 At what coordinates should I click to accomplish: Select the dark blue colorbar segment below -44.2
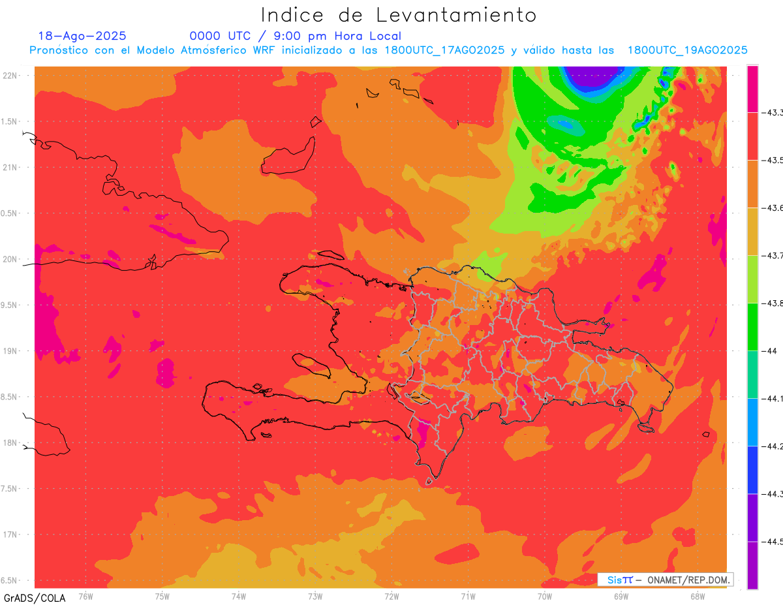(752, 470)
